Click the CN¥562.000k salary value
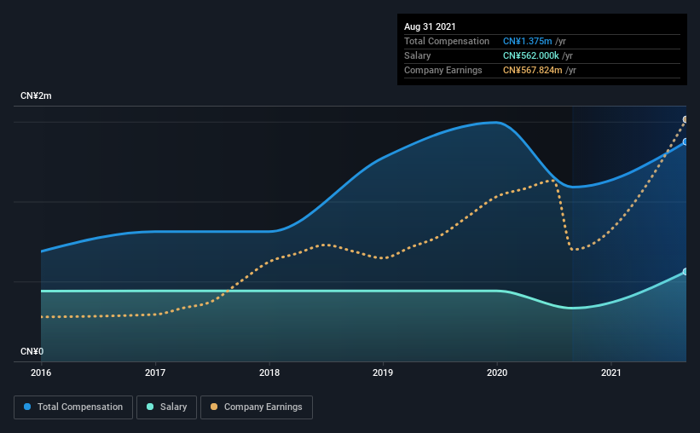The height and width of the screenshot is (433, 700). 531,55
